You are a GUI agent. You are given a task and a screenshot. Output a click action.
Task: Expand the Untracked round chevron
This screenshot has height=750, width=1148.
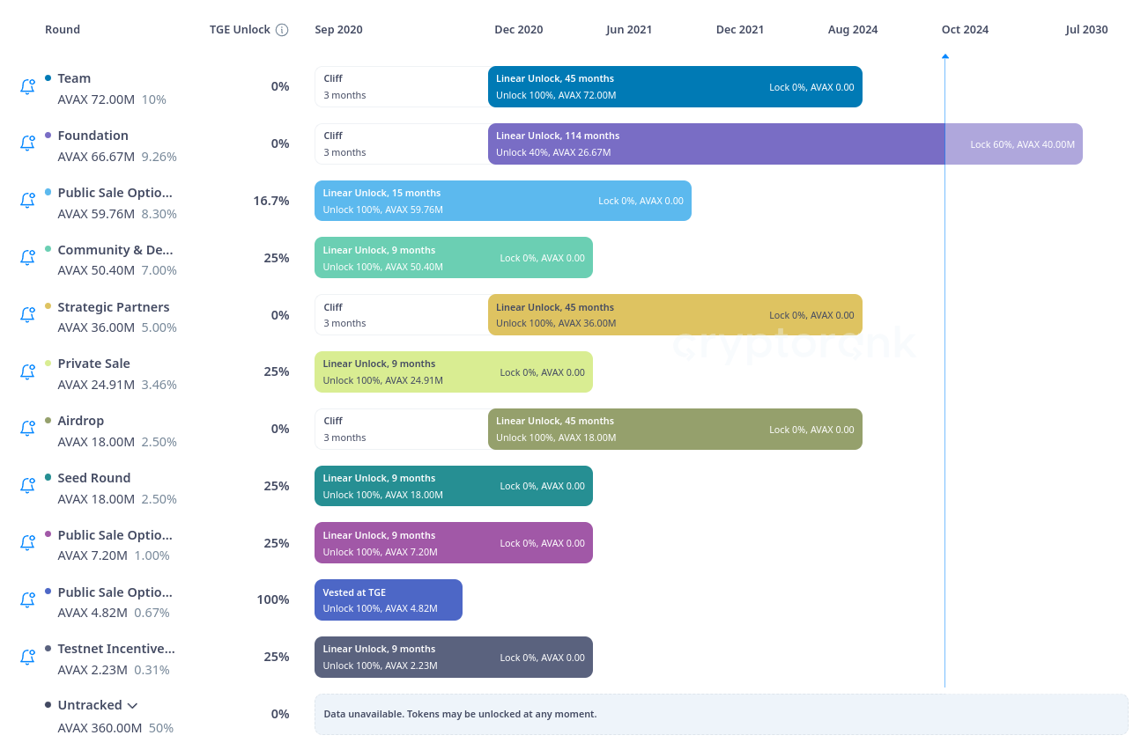(132, 705)
